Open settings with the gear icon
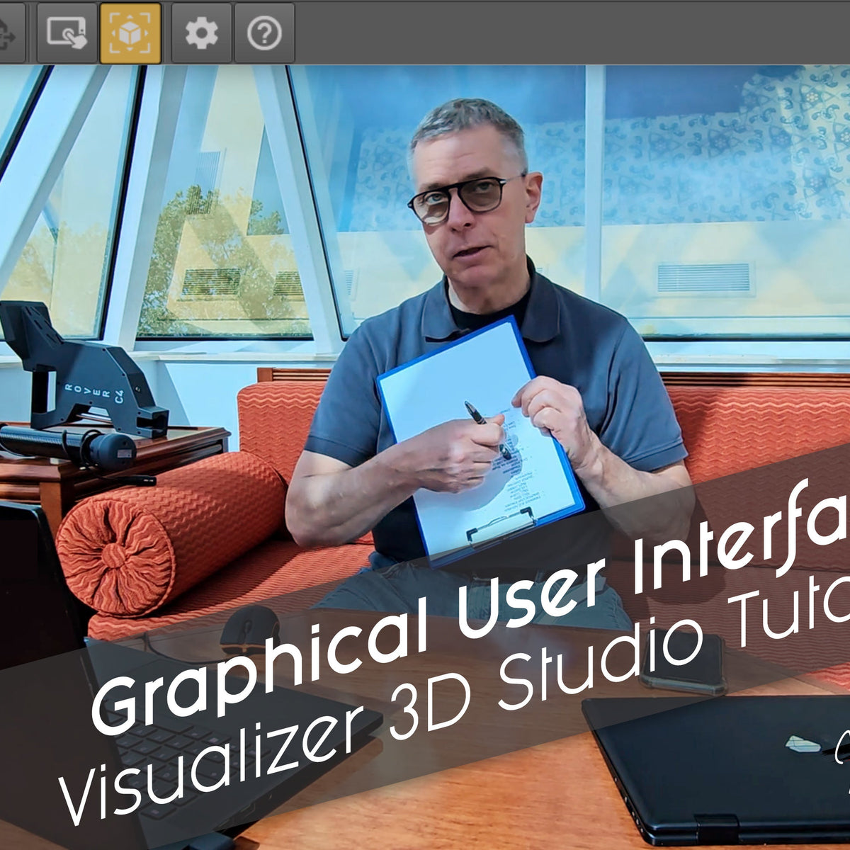Screen dimensions: 850x850 (202, 33)
